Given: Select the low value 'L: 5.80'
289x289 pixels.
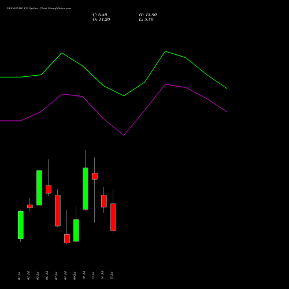Looking at the screenshot, I should (146, 20).
